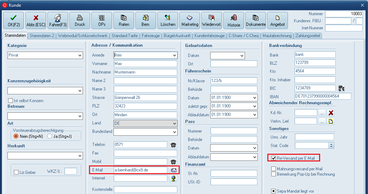Expand the Anrede dropdown

coord(174,55)
